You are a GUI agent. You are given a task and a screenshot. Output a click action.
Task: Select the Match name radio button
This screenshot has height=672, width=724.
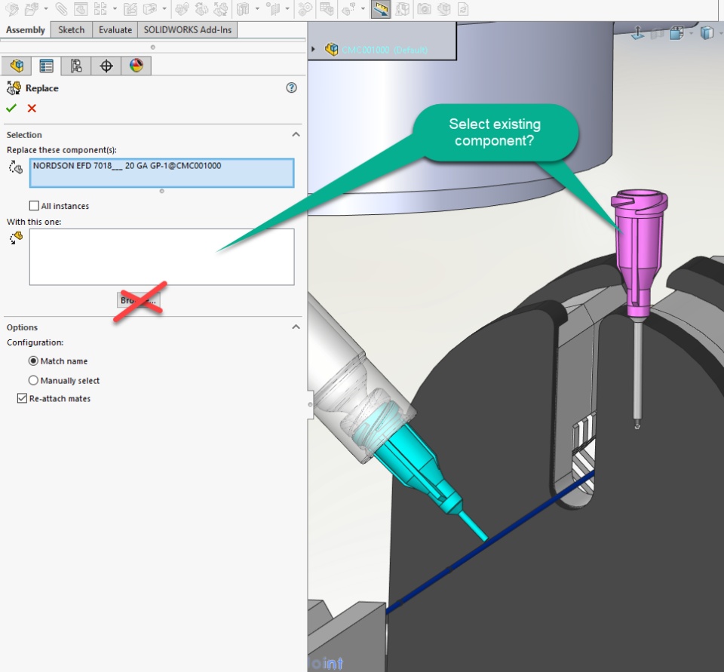pyautogui.click(x=33, y=361)
